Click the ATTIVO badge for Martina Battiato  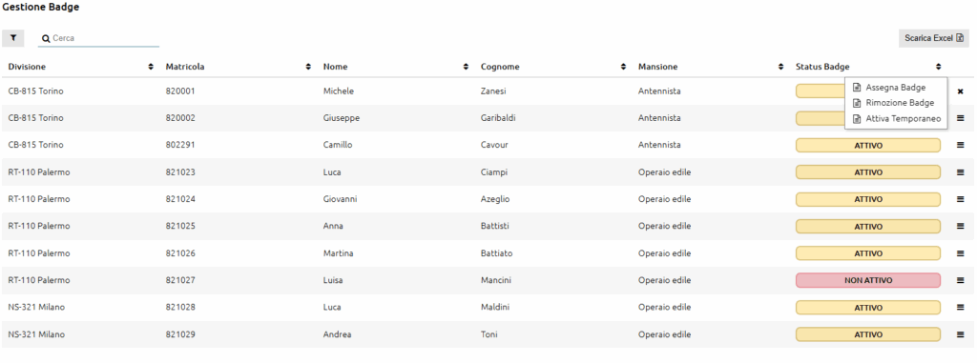click(x=868, y=253)
